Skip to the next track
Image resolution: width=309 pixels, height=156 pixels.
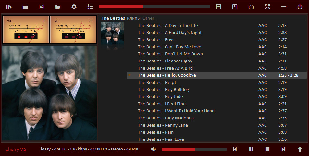coord(284,149)
